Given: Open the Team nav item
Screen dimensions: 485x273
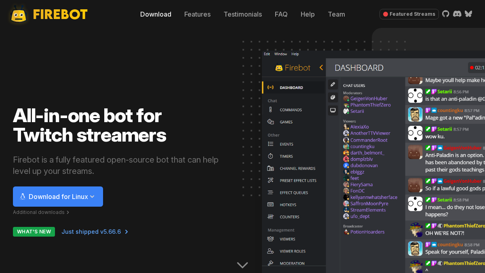Looking at the screenshot, I should 336,14.
